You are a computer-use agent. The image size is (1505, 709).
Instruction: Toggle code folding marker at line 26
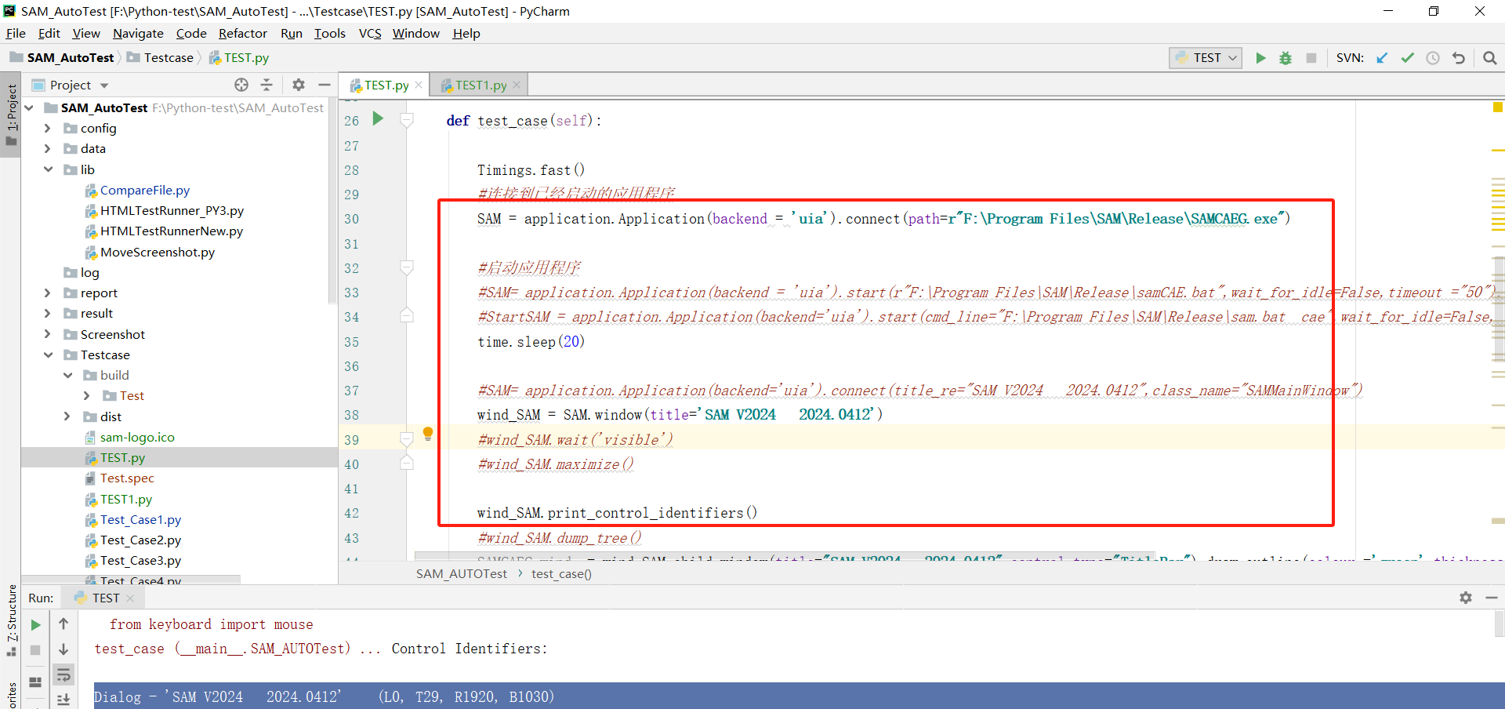pyautogui.click(x=407, y=120)
